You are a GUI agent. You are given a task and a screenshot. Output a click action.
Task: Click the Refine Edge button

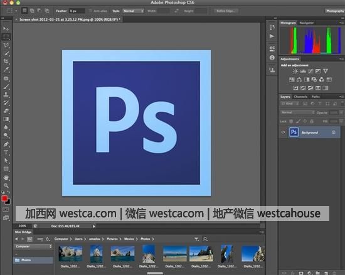coord(226,11)
